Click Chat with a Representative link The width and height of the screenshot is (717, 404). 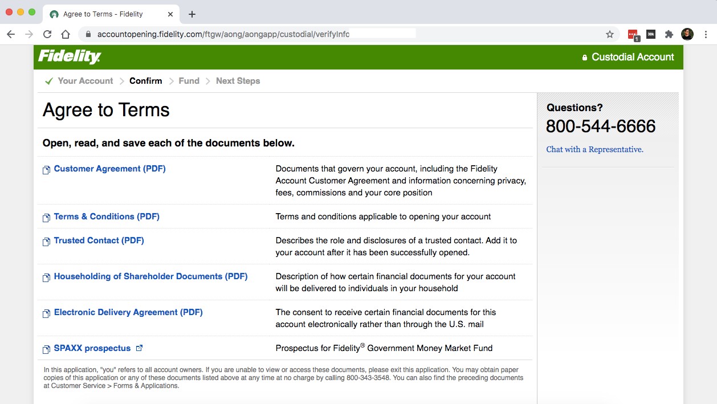pyautogui.click(x=594, y=149)
